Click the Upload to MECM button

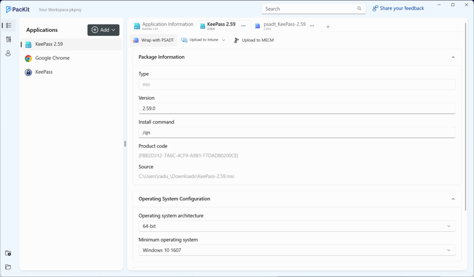pos(253,40)
